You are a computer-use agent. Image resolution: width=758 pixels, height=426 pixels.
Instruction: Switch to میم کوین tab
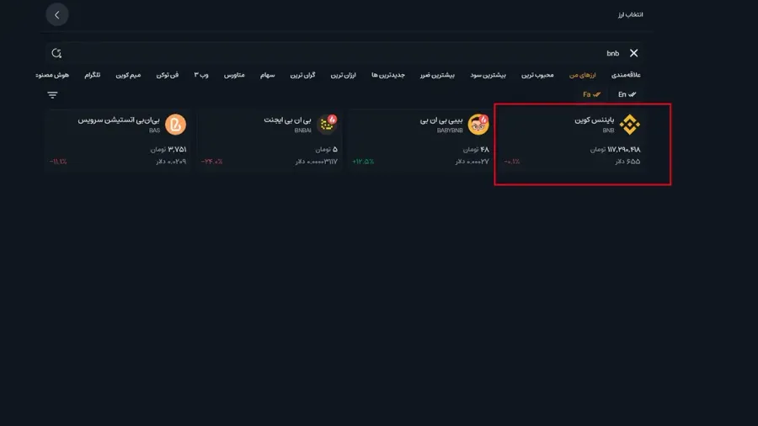click(x=128, y=75)
